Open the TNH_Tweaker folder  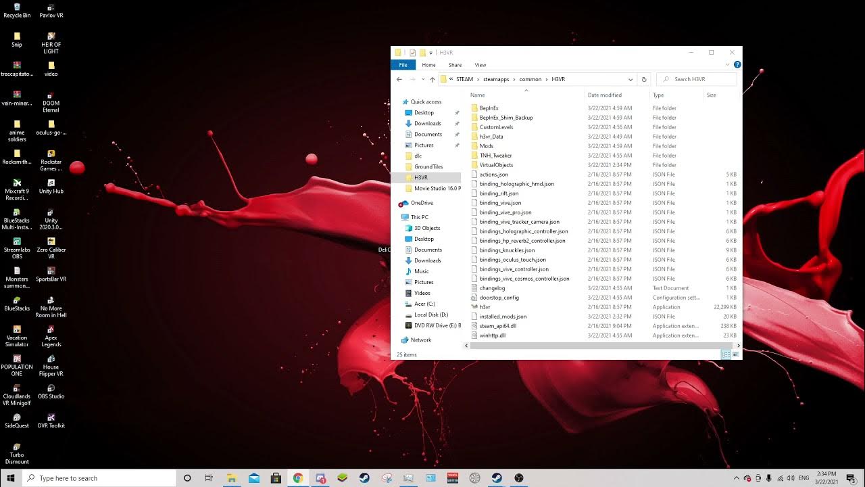tap(495, 156)
